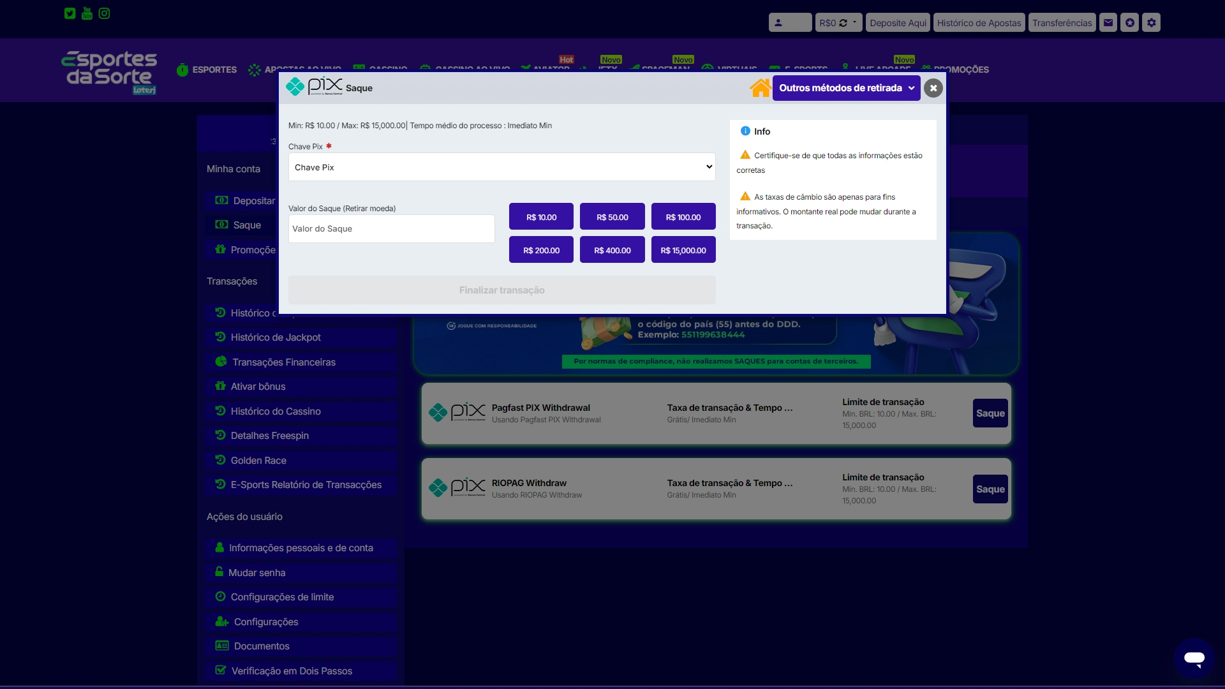This screenshot has height=689, width=1225.
Task: Open Detalhes Freespin in sidebar
Action: [x=301, y=436]
